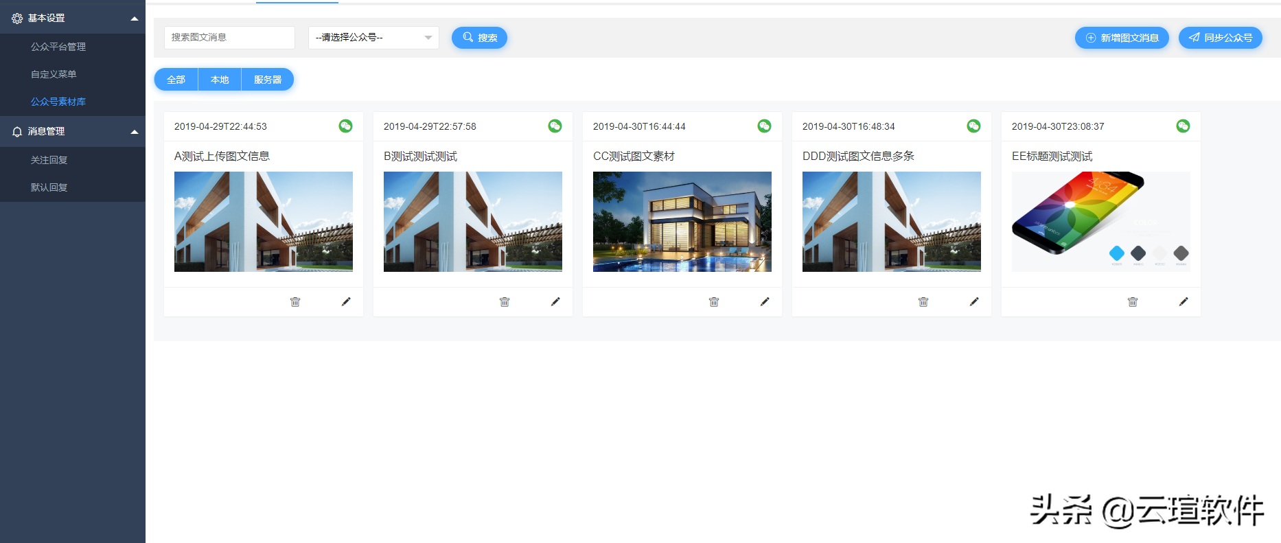Click the 搜索 button

tap(479, 38)
